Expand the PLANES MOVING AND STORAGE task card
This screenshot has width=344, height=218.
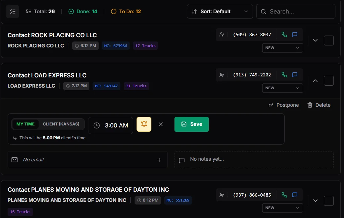point(315,201)
